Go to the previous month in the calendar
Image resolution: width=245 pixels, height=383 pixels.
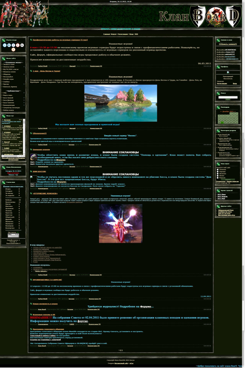221,111
